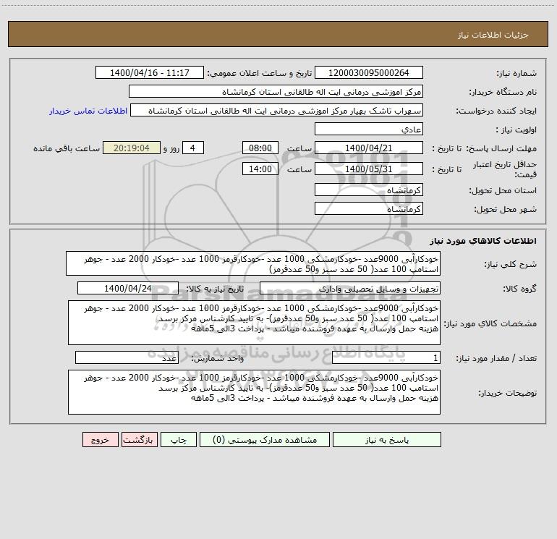Open مشاهده مدارک پیوستی (0) button
The width and height of the screenshot is (557, 539).
tap(265, 440)
